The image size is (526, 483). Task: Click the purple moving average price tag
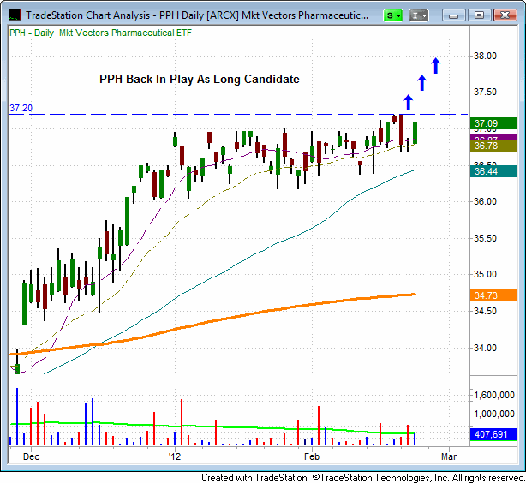pyautogui.click(x=493, y=137)
